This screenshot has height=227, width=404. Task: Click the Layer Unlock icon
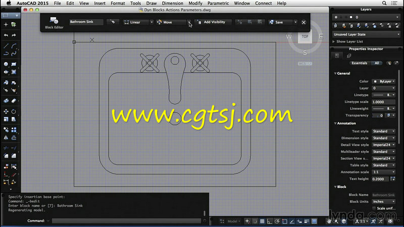coord(397,26)
